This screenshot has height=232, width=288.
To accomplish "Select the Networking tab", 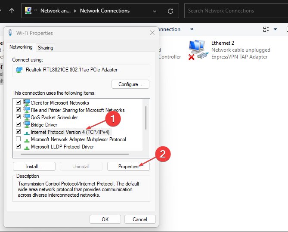I will (21, 47).
